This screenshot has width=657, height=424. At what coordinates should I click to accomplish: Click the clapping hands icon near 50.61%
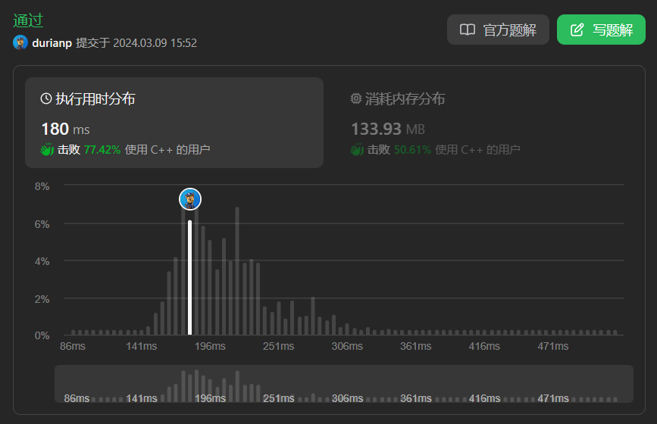(357, 149)
